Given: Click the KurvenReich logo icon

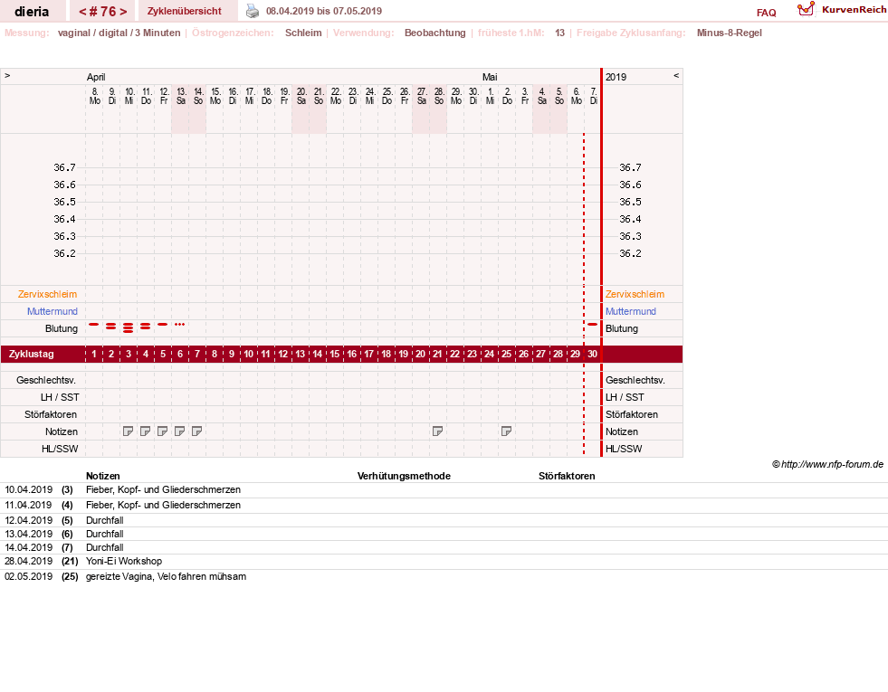Looking at the screenshot, I should 806,9.
